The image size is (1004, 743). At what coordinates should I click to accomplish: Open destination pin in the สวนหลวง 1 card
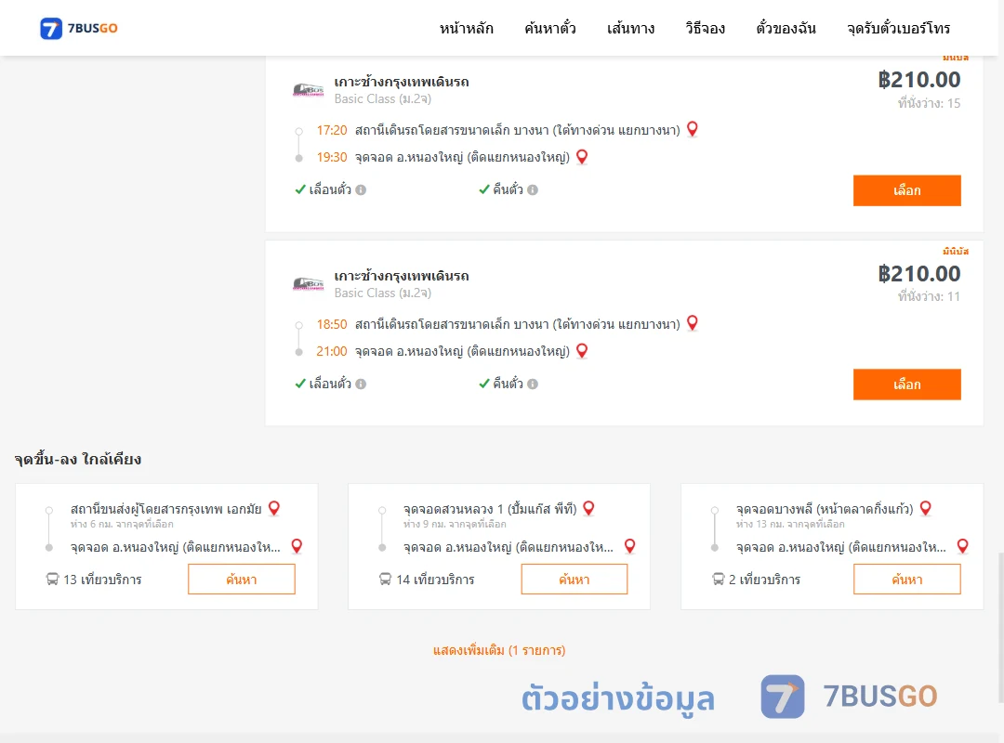tap(630, 546)
